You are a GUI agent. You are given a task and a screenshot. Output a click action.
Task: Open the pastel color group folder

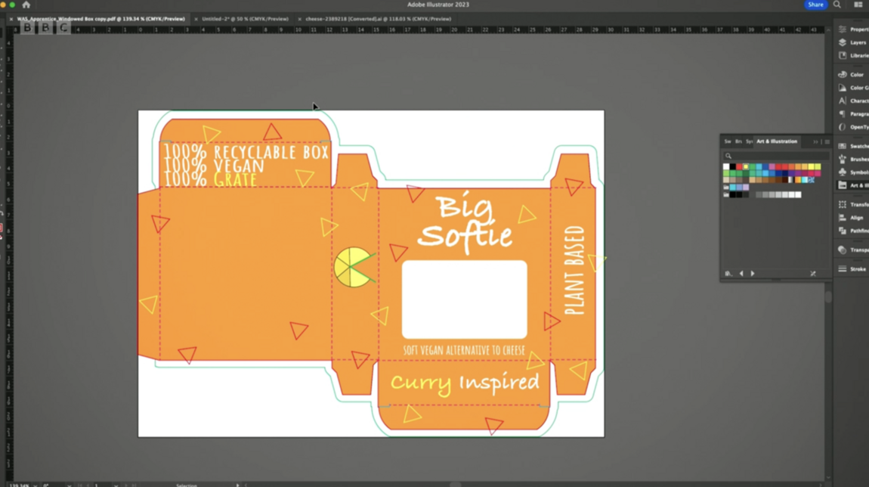tap(725, 187)
